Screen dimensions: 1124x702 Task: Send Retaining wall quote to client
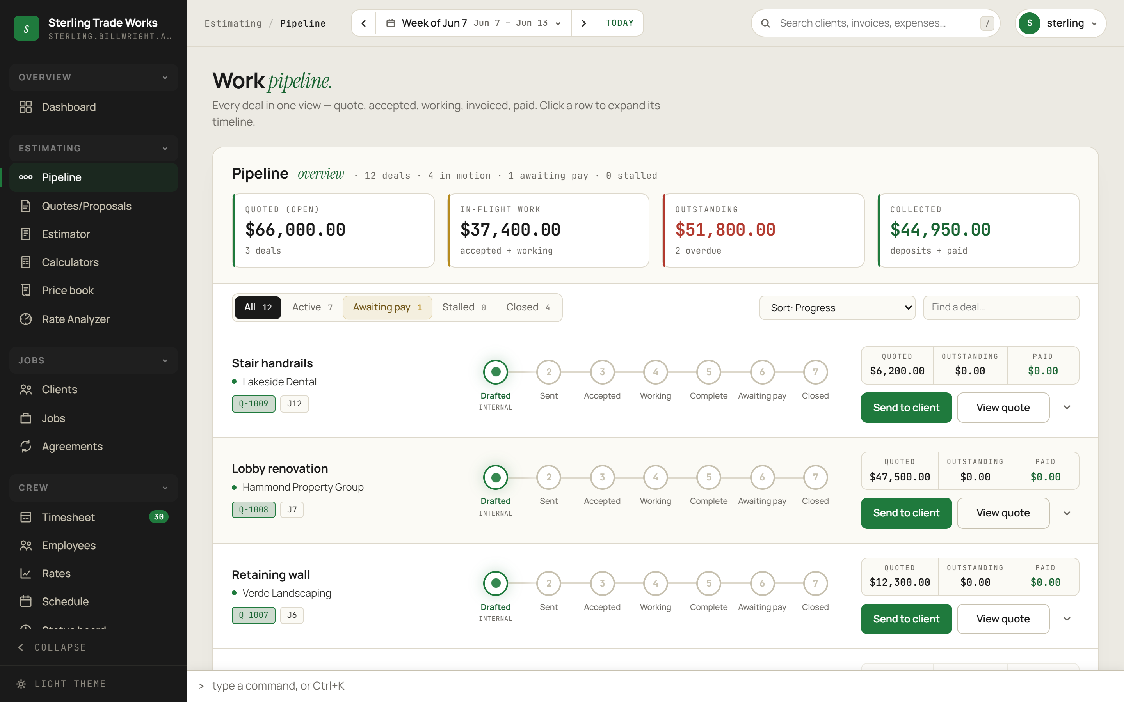click(906, 619)
